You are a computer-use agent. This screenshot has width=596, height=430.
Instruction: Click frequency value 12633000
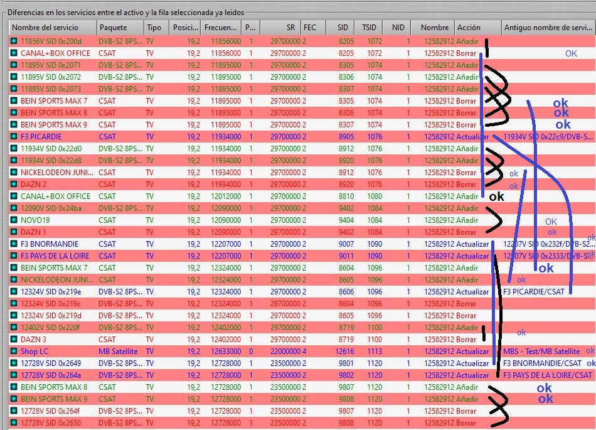226,352
